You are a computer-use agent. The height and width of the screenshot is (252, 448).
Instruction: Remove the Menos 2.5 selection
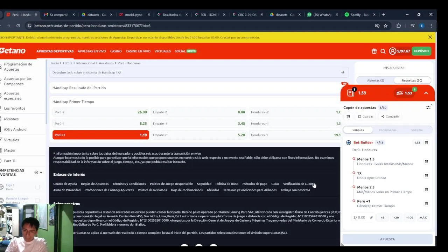tap(426, 189)
